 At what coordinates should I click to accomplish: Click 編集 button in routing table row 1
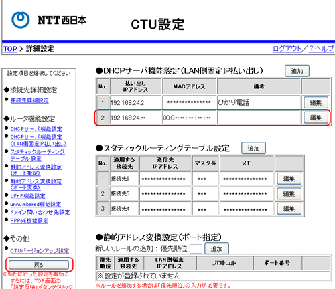289,179
